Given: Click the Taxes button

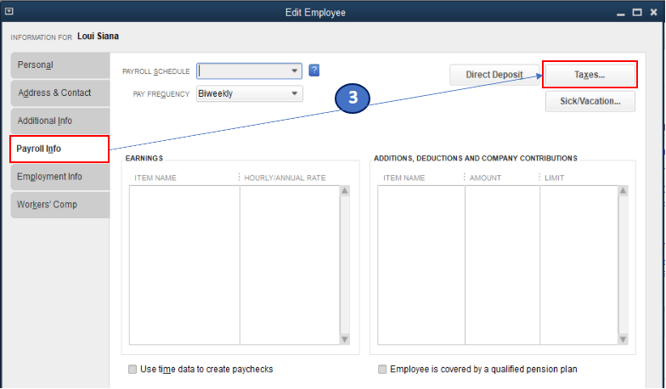Looking at the screenshot, I should (590, 75).
